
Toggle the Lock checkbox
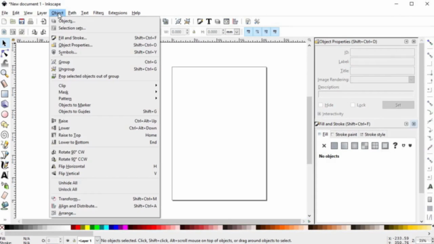pyautogui.click(x=353, y=105)
